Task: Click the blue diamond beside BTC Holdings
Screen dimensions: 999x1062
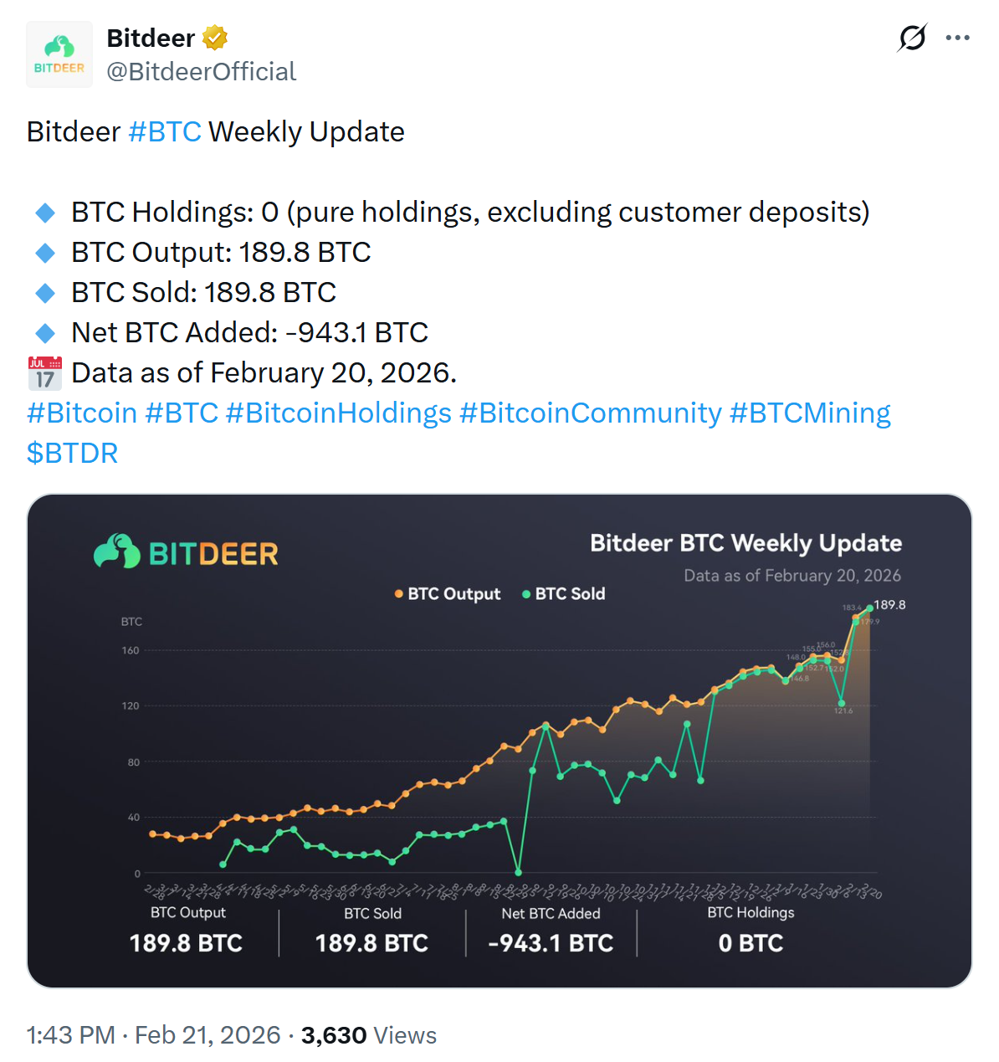Action: pos(44,212)
